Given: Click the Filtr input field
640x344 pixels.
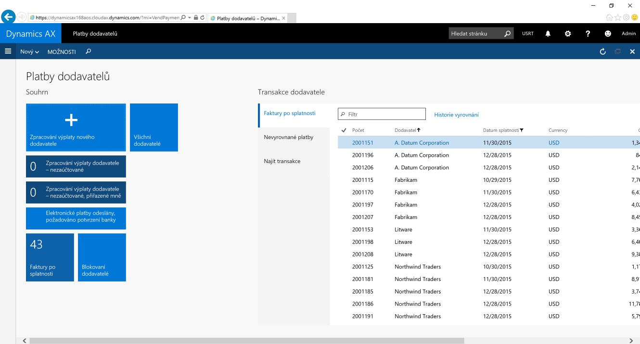Looking at the screenshot, I should 382,114.
